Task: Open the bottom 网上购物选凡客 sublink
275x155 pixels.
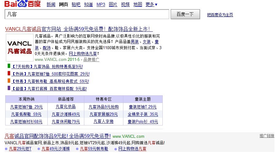Action: pos(132,149)
